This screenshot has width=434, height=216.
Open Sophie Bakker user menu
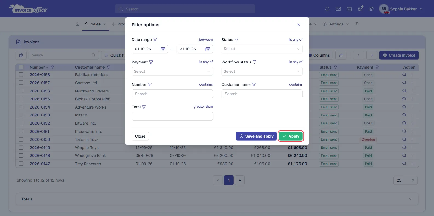401,9
